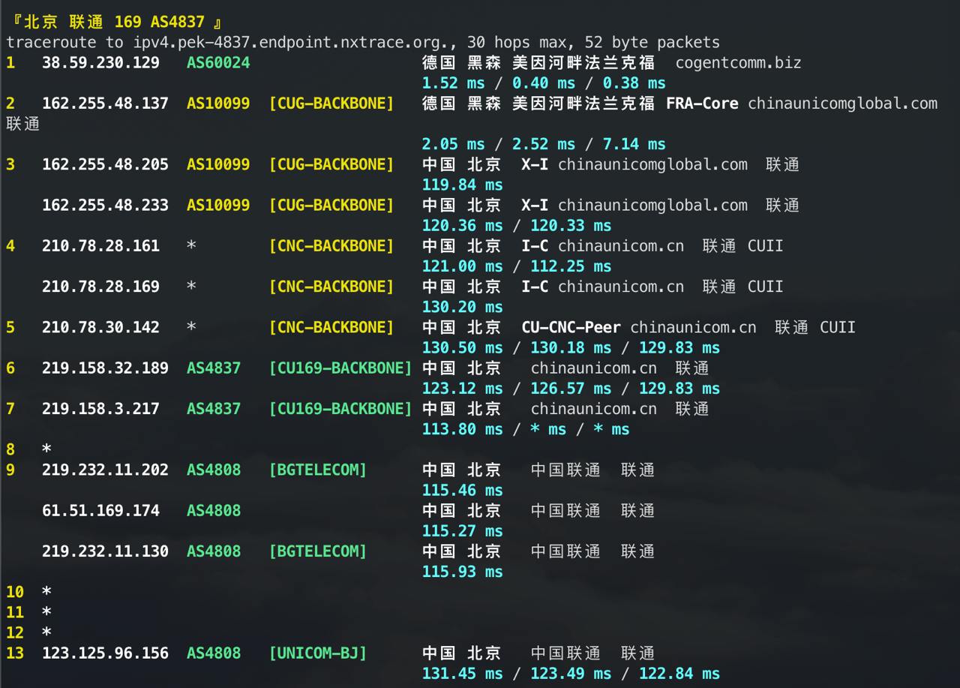Select the CUG-BACKBONE tag on hop 3
960x688 pixels.
coord(331,164)
